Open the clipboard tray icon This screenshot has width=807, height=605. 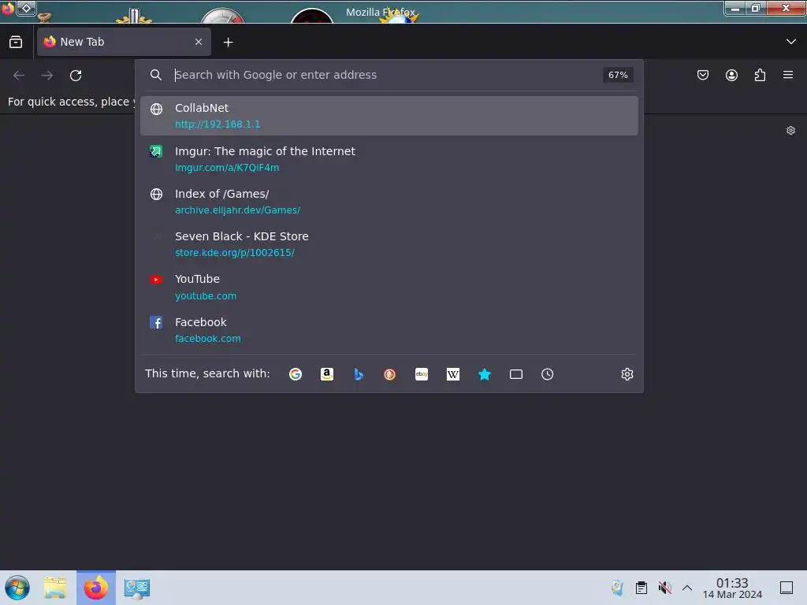(642, 588)
